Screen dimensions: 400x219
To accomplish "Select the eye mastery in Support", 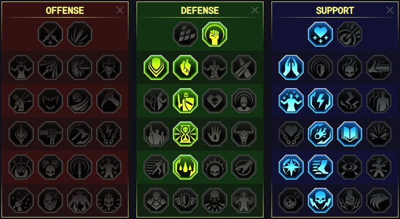I will click(x=350, y=167).
